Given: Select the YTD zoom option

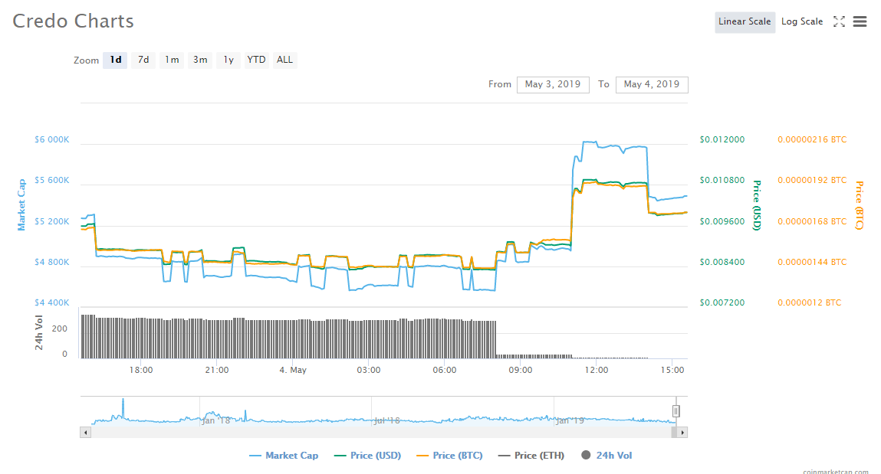Looking at the screenshot, I should [256, 60].
